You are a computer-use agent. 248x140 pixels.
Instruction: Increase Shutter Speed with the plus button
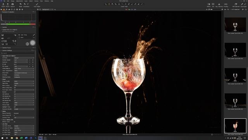[x=33, y=60]
